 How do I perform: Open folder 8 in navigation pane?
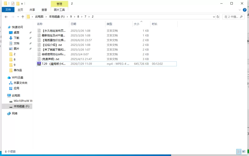[x=14, y=60]
